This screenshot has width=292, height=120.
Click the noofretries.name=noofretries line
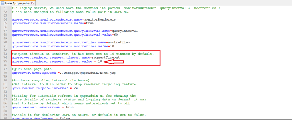71,42
